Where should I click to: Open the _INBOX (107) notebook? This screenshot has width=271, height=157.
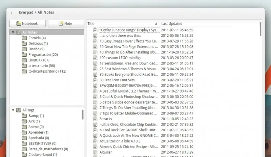point(39,60)
